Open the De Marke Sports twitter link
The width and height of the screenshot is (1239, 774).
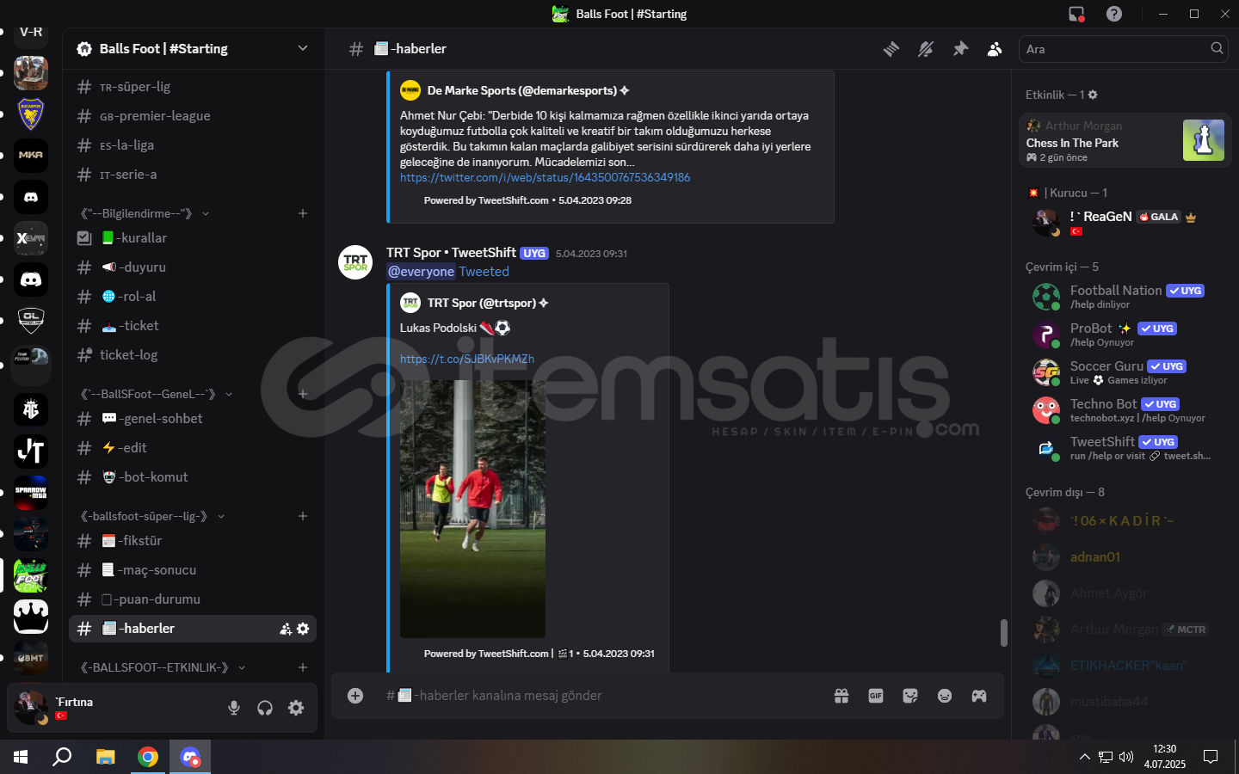tap(545, 177)
